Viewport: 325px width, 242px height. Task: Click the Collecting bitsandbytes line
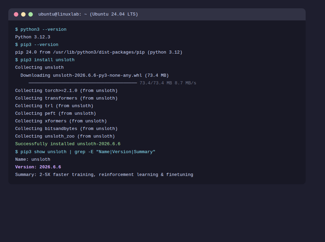click(x=66, y=129)
